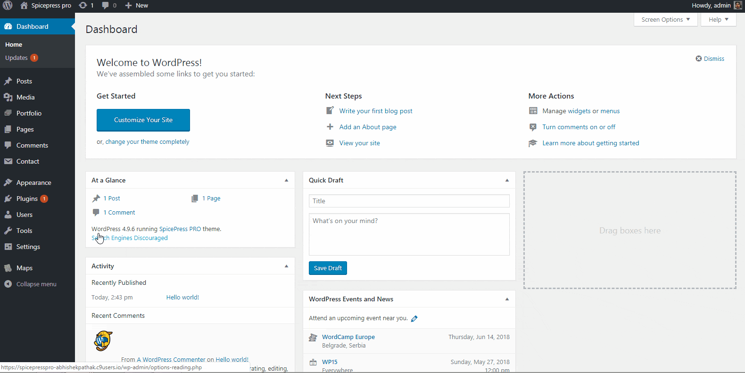The image size is (745, 373).
Task: Click the Collapse menu arrow icon
Action: [8, 284]
